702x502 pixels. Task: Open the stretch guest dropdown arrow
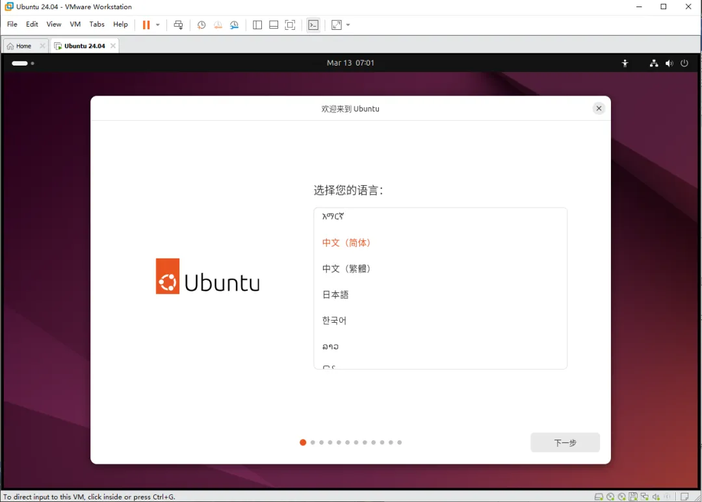tap(348, 25)
